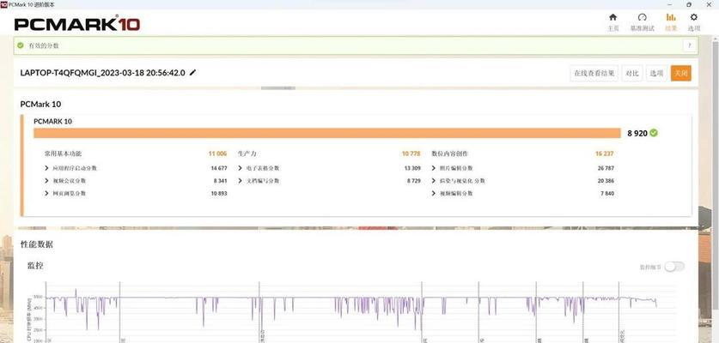Click the score value 20 386
The height and width of the screenshot is (343, 719).
pyautogui.click(x=606, y=181)
